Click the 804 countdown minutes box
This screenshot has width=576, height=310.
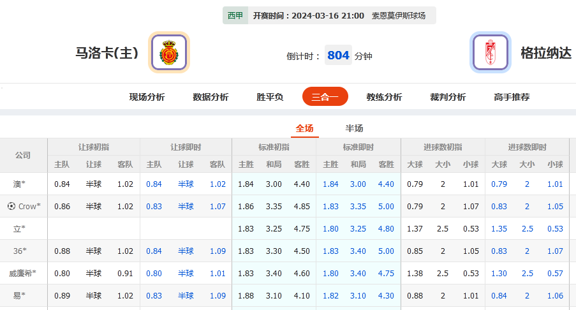pos(338,55)
